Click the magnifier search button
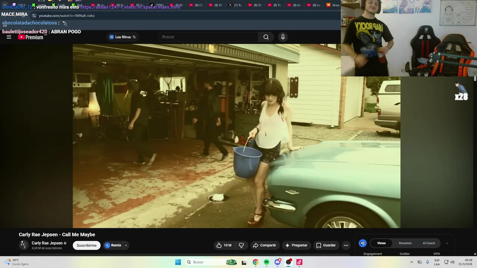This screenshot has width=477, height=268. pyautogui.click(x=266, y=37)
